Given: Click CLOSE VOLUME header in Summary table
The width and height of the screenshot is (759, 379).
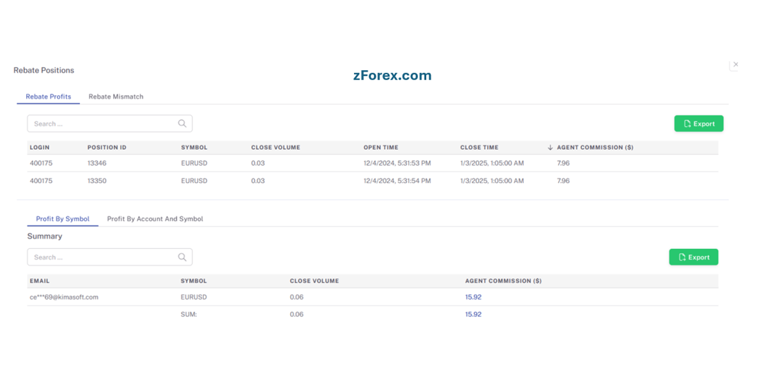Looking at the screenshot, I should 314,281.
